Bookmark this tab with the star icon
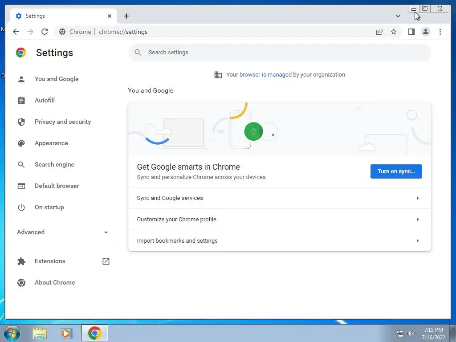Screen dimensions: 456x342 click(x=394, y=32)
